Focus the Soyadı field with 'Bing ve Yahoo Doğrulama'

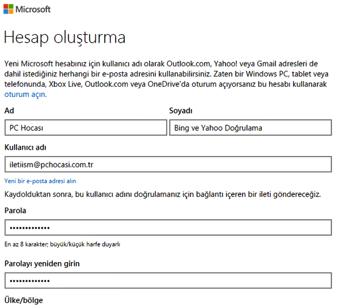250,128
